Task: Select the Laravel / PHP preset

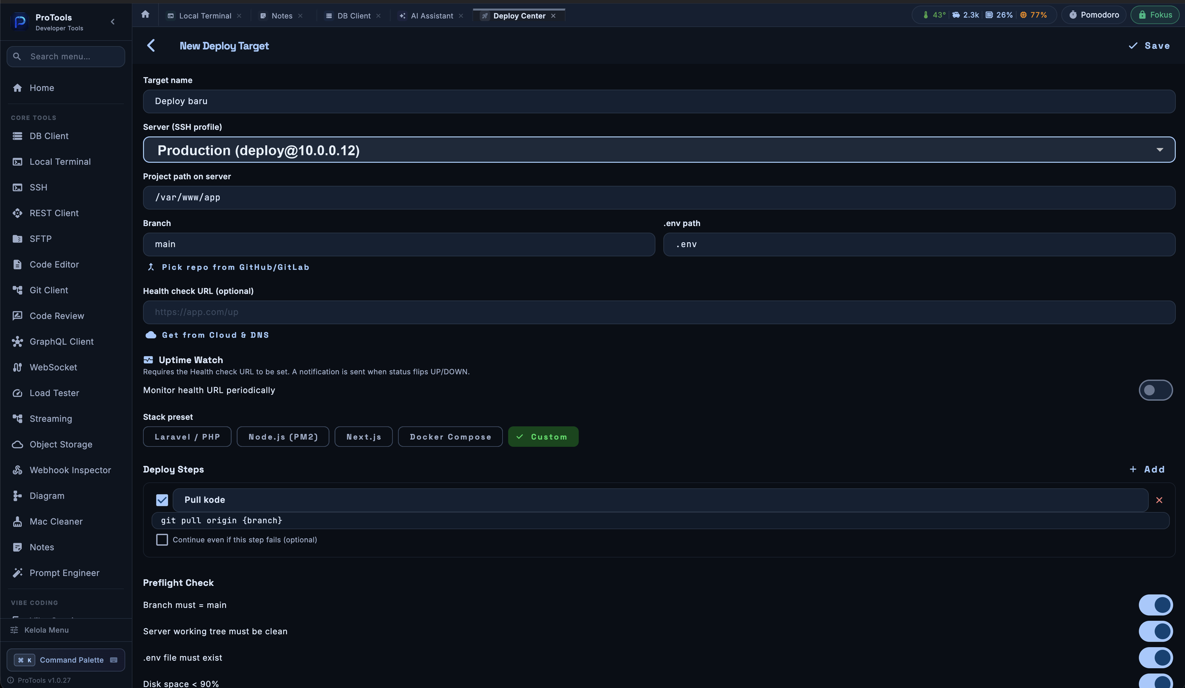Action: 187,436
